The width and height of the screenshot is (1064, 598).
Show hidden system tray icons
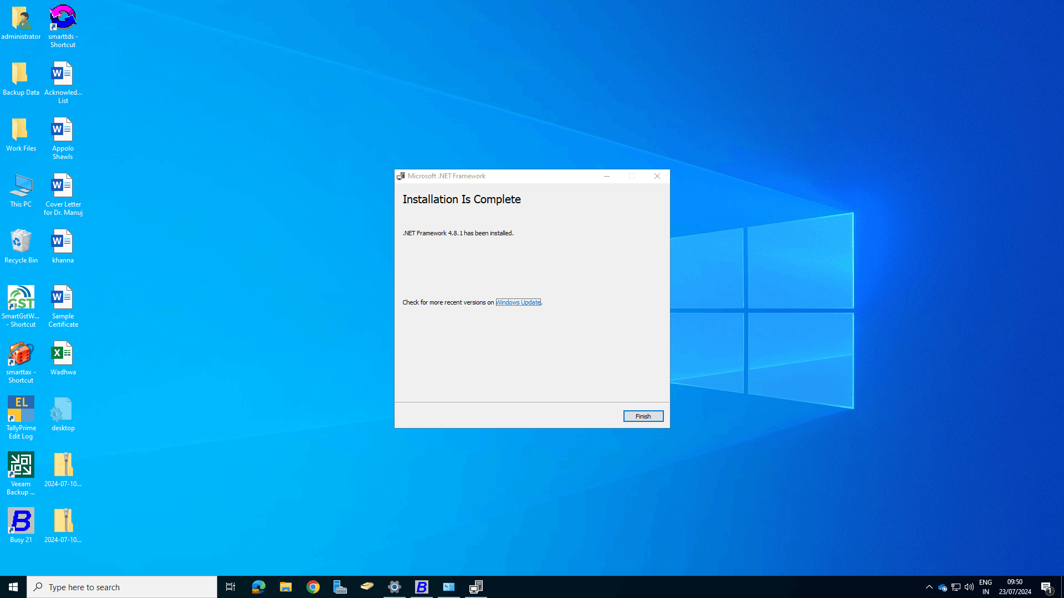click(929, 587)
